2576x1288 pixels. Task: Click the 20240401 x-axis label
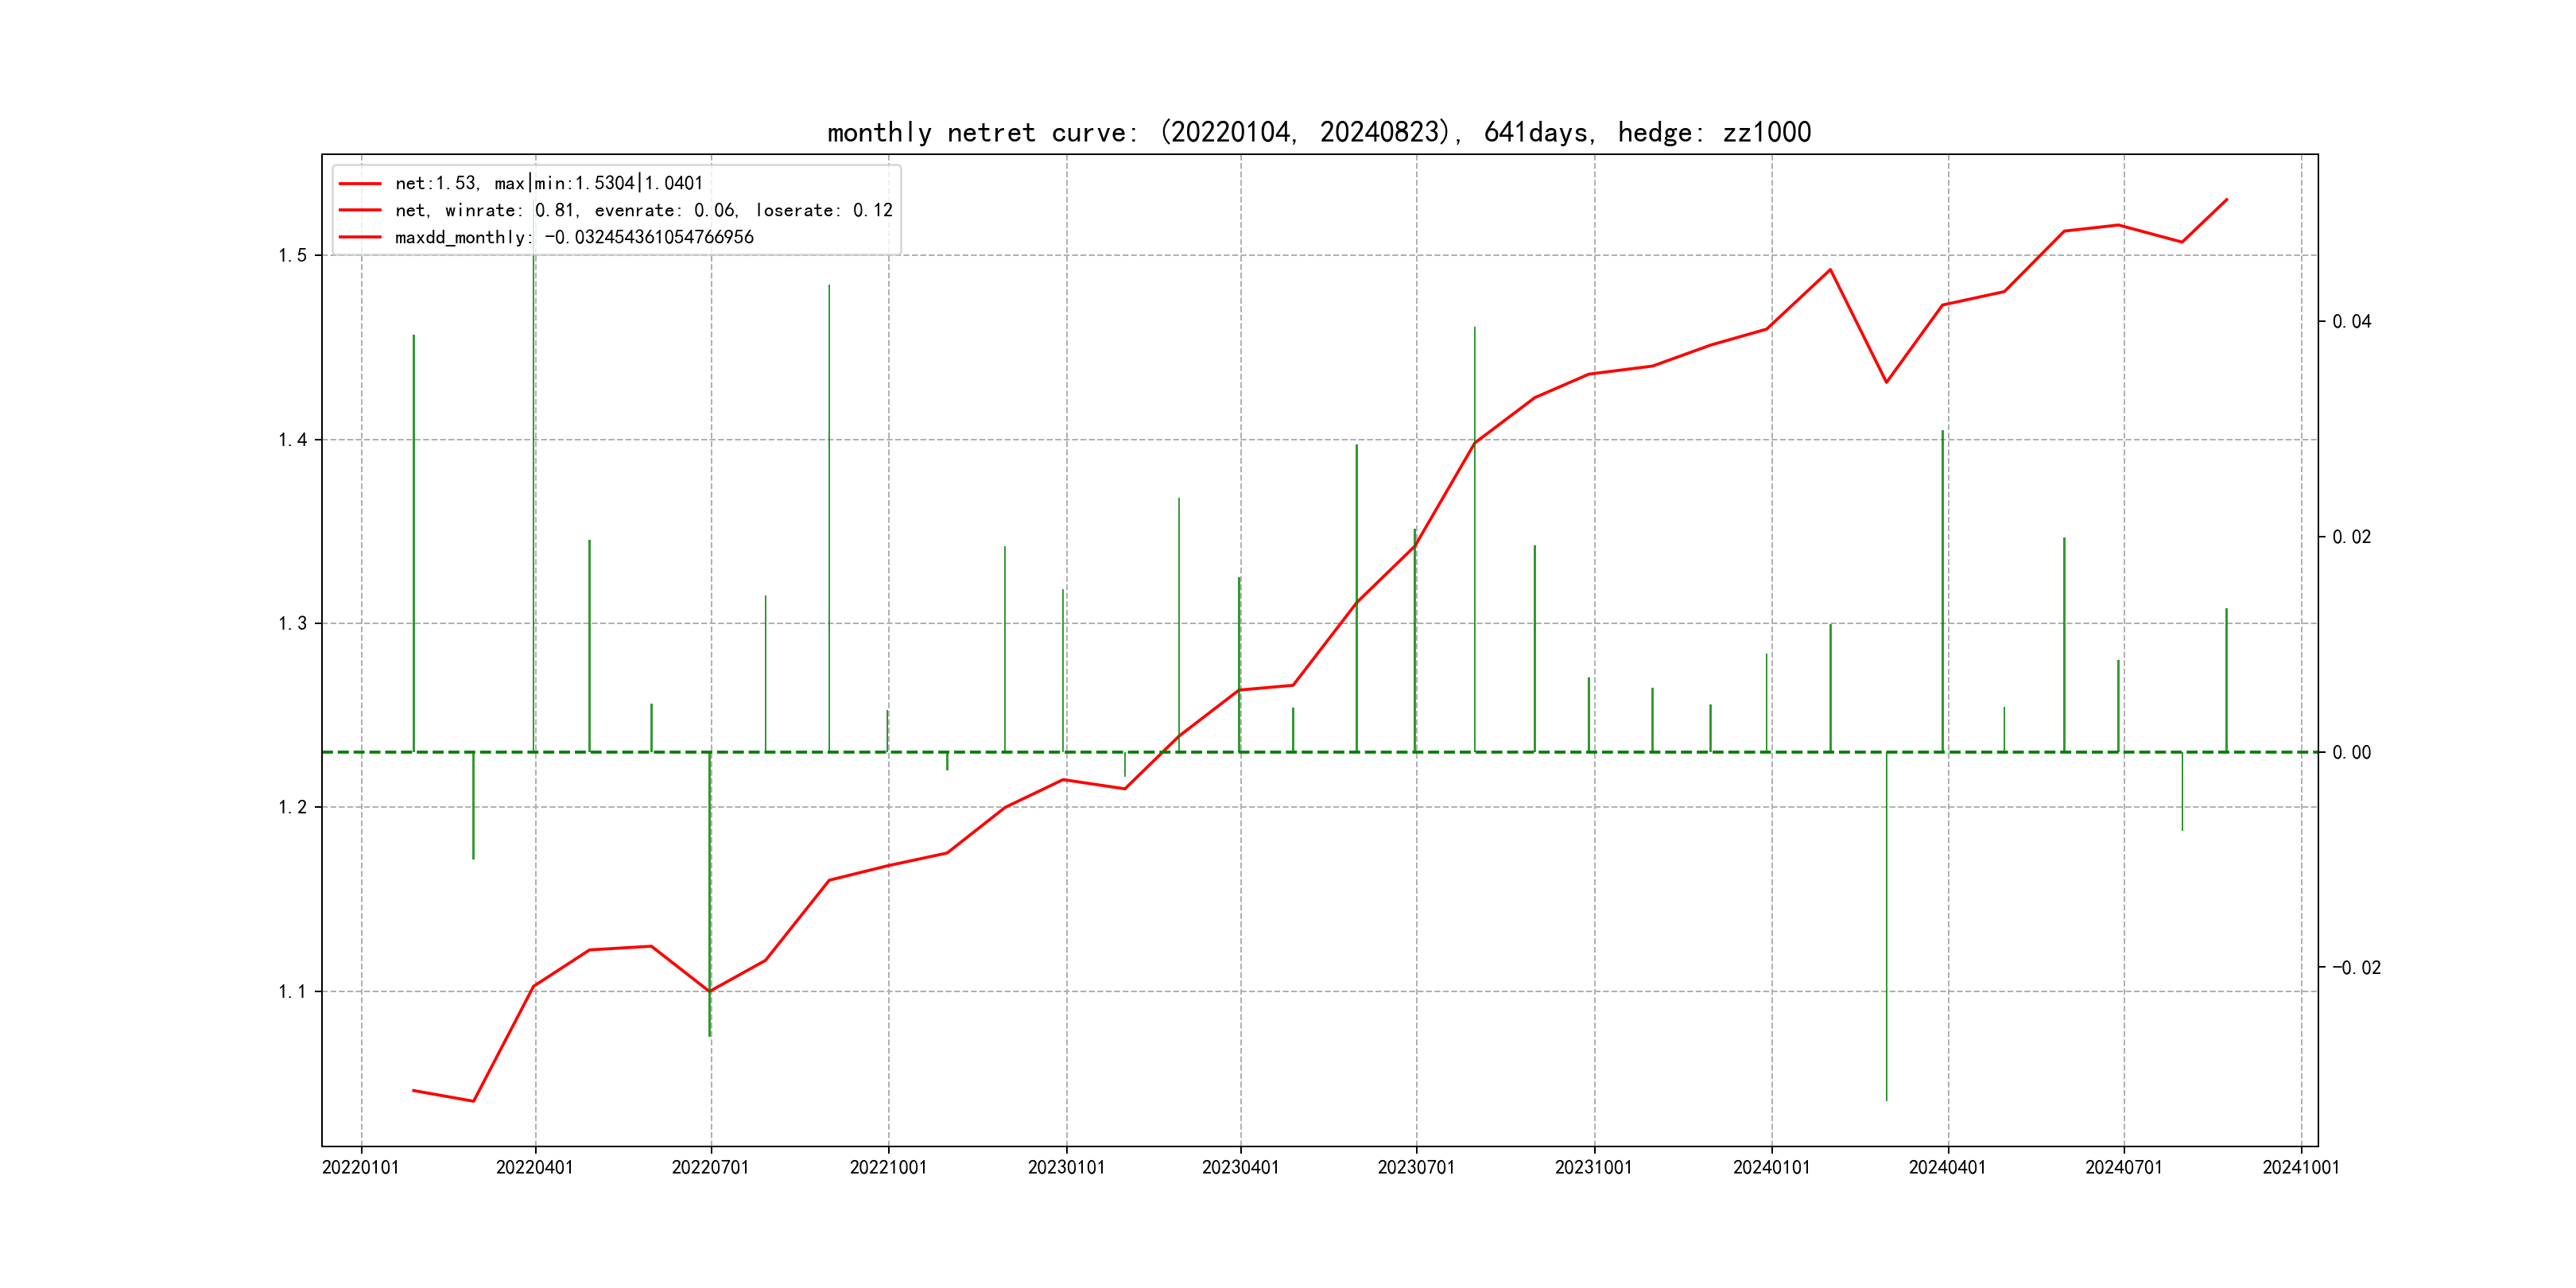point(1947,1167)
